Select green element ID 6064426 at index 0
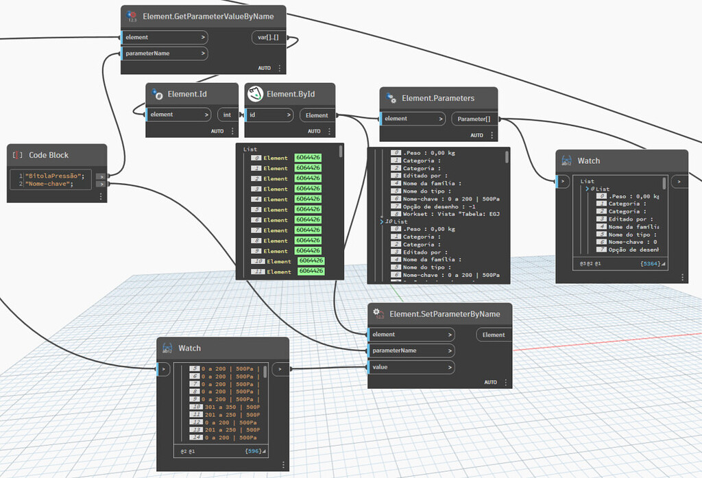This screenshot has width=702, height=478. tap(308, 158)
